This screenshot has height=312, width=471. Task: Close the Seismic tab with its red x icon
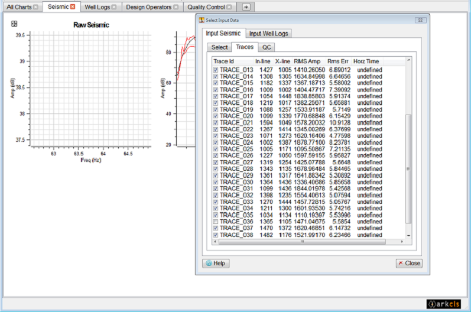coord(73,6)
